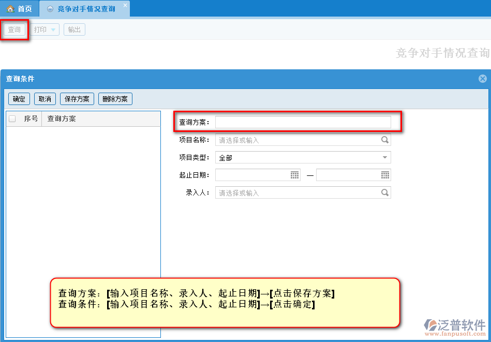Open the end date calendar icon
This screenshot has width=491, height=342.
(x=385, y=175)
